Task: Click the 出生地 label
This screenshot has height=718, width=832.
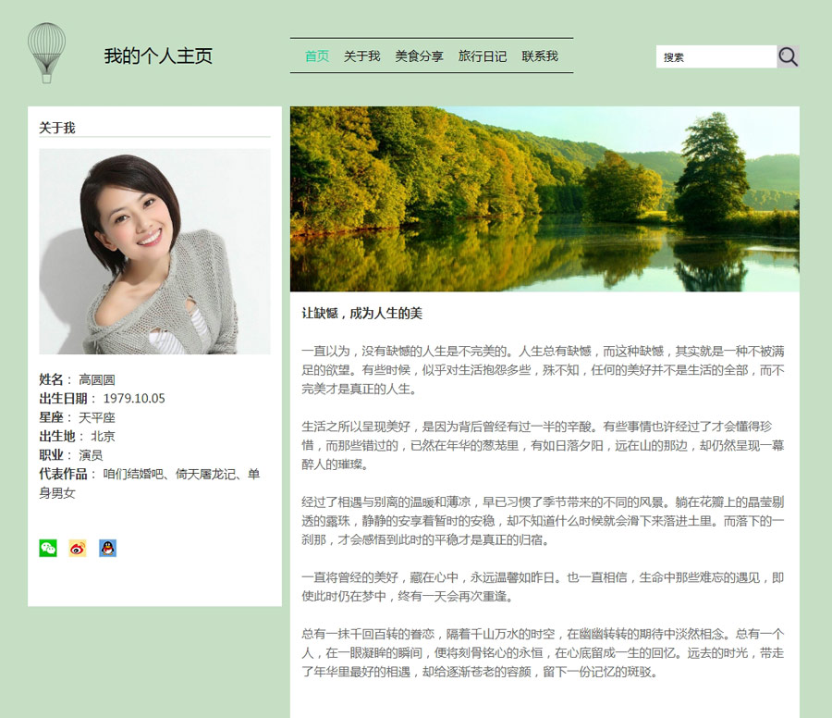Action: point(57,436)
